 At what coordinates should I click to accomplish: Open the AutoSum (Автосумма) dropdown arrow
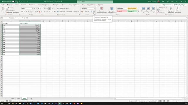(167, 8)
